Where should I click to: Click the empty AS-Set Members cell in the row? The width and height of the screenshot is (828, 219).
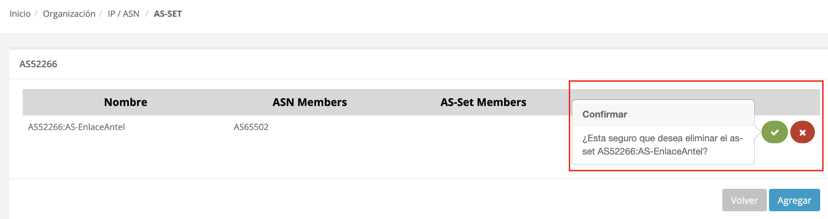point(483,127)
